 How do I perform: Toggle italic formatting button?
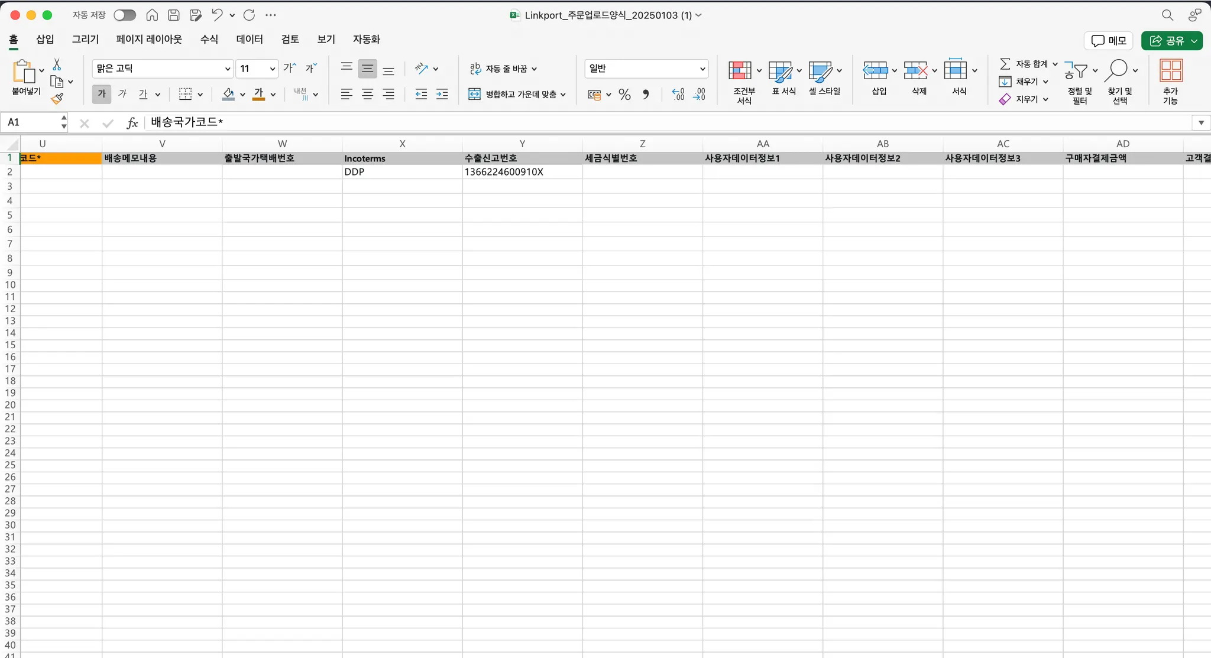[x=122, y=94]
